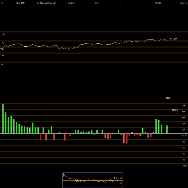Click the mini chart value 27
The height and width of the screenshot is (188, 188).
(121, 178)
